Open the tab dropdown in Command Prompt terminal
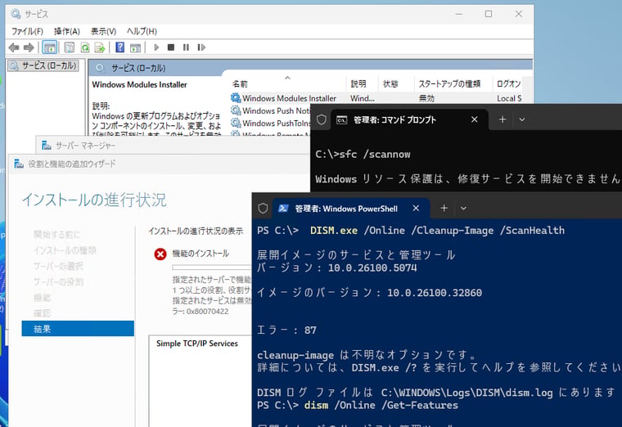 pyautogui.click(x=521, y=119)
